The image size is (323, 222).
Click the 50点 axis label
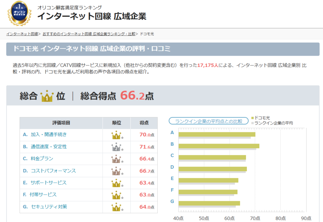[204, 218]
